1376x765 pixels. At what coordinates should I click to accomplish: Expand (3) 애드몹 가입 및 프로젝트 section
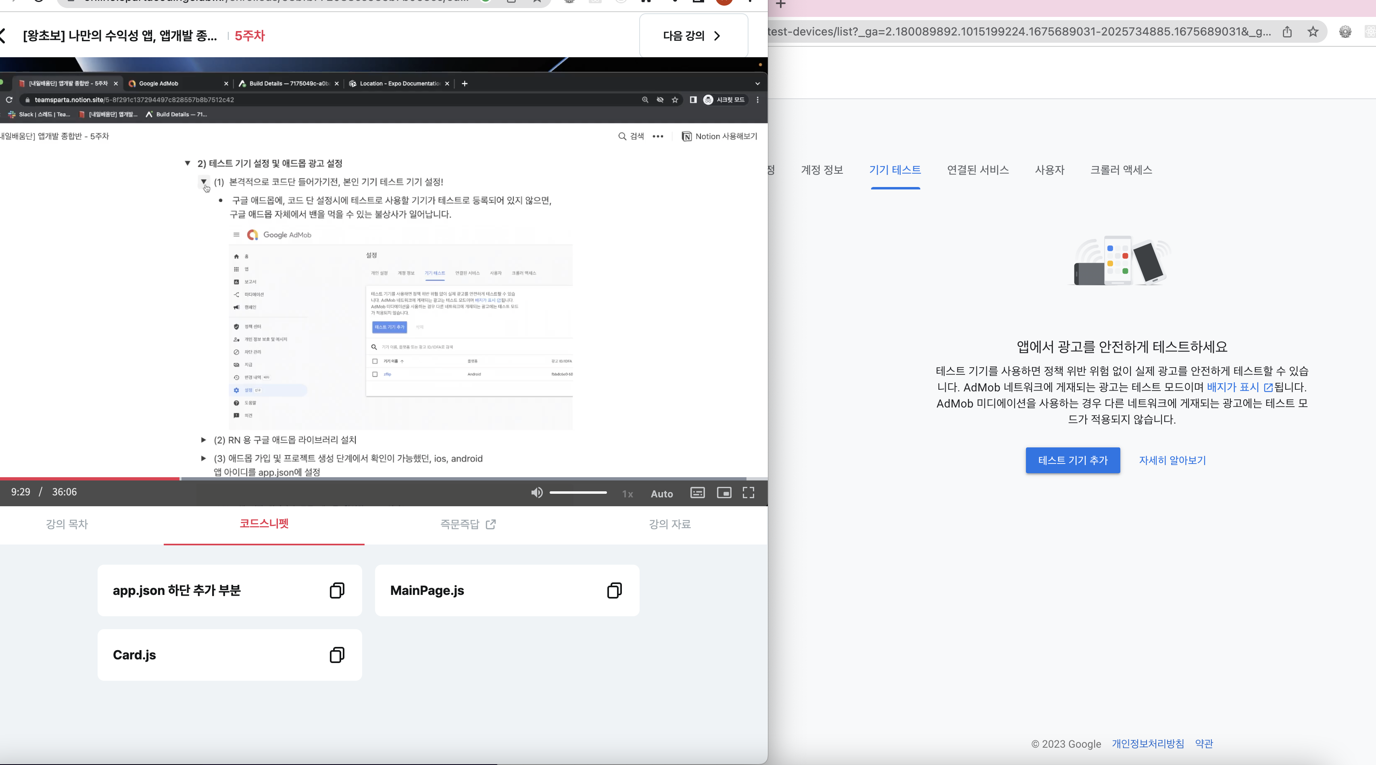pos(204,458)
